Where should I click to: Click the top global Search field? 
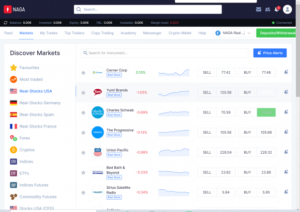(148, 9)
